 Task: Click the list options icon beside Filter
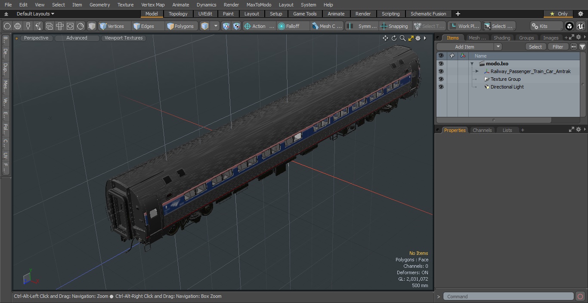coord(574,47)
